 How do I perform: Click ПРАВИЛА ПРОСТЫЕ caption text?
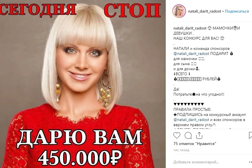tap(192, 110)
